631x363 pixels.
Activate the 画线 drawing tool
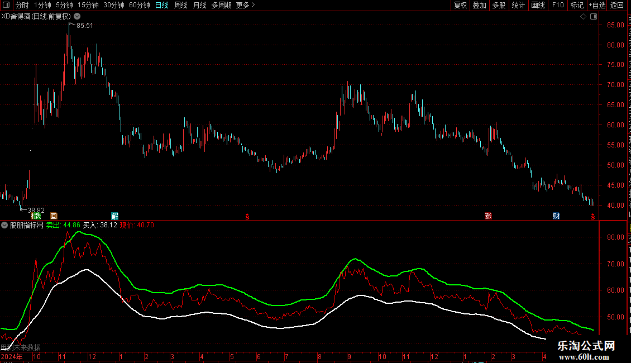pyautogui.click(x=538, y=5)
